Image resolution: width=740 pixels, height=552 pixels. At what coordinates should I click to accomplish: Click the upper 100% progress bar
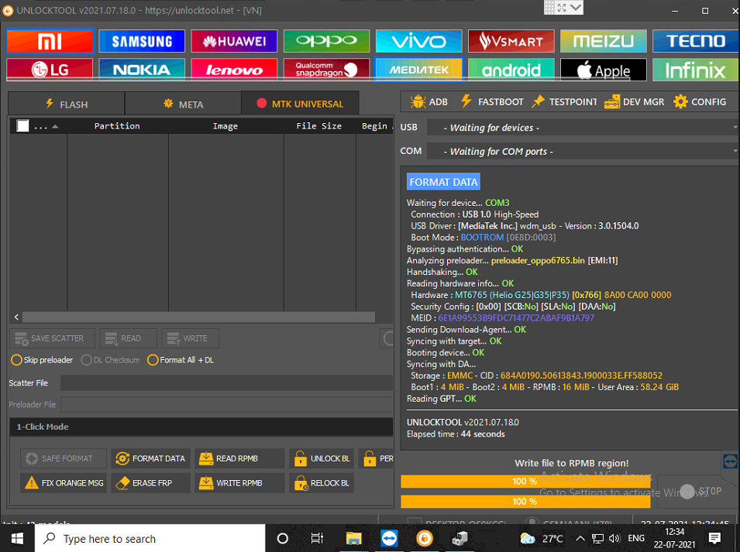click(x=525, y=482)
